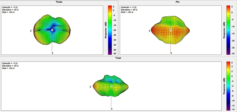The image size is (237, 112).
Task: Click the Roll = -101.4 text in Phi plot
Action: coord(127,12)
